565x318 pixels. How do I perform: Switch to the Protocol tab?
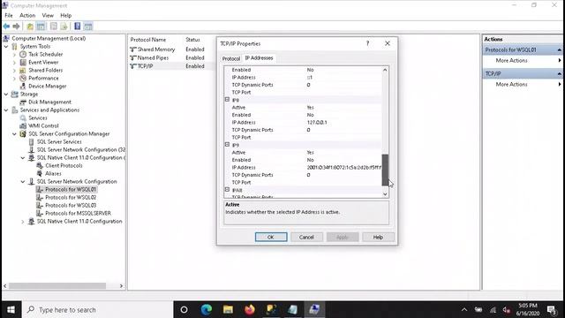[x=231, y=58]
